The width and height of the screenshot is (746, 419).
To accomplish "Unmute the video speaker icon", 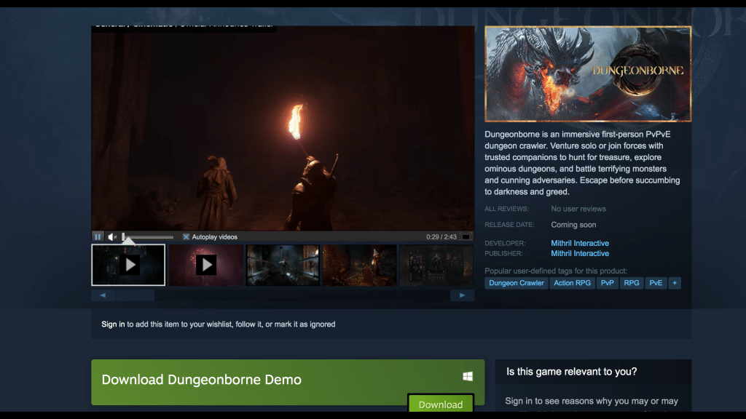I will pos(112,236).
